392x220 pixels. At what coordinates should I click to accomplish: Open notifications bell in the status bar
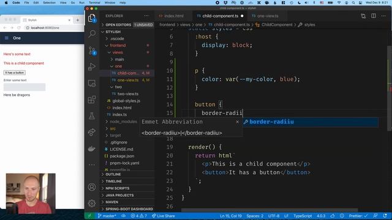point(385,216)
